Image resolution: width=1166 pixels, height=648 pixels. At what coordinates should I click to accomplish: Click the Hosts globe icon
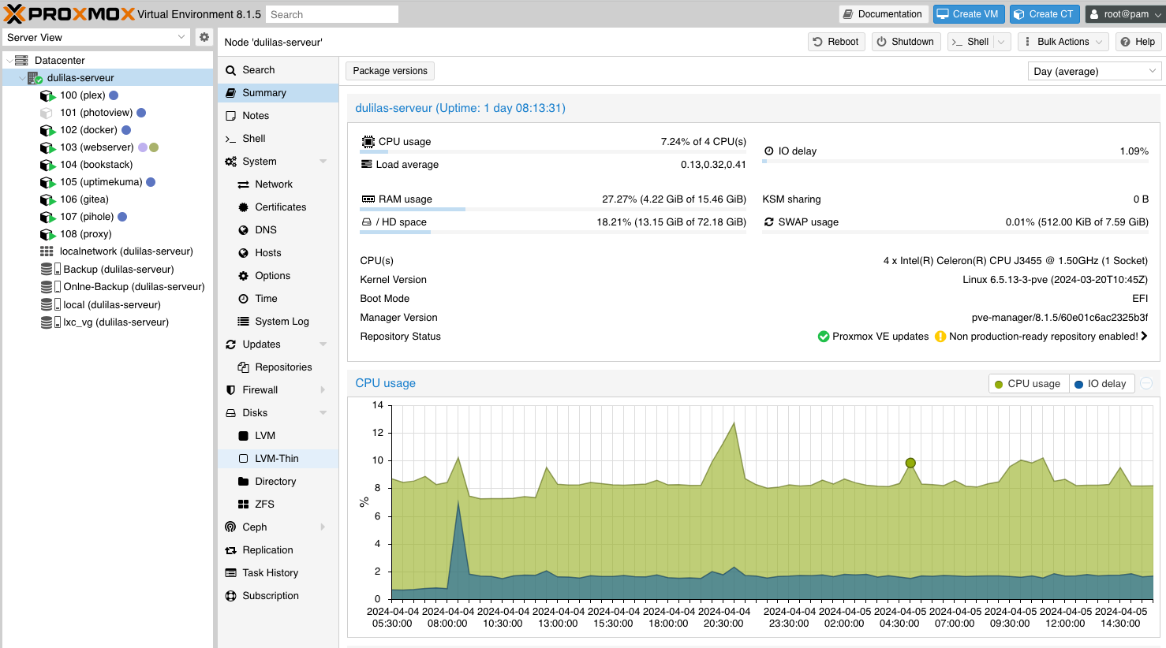pos(244,253)
